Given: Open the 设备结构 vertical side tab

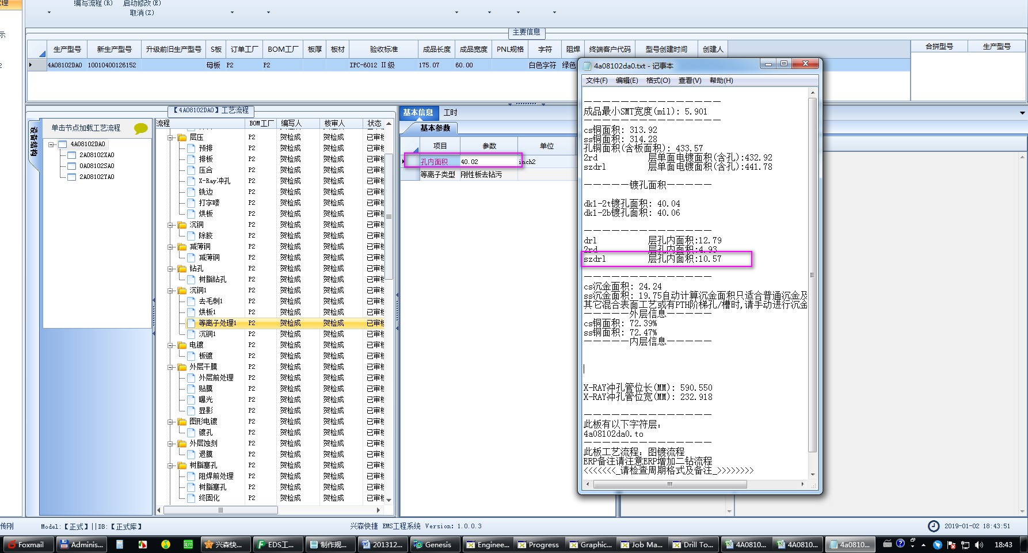Looking at the screenshot, I should click(x=34, y=142).
